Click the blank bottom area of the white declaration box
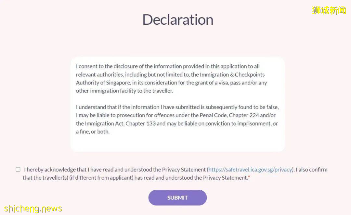Screen dimensions: 351x215 pyautogui.click(x=177, y=143)
